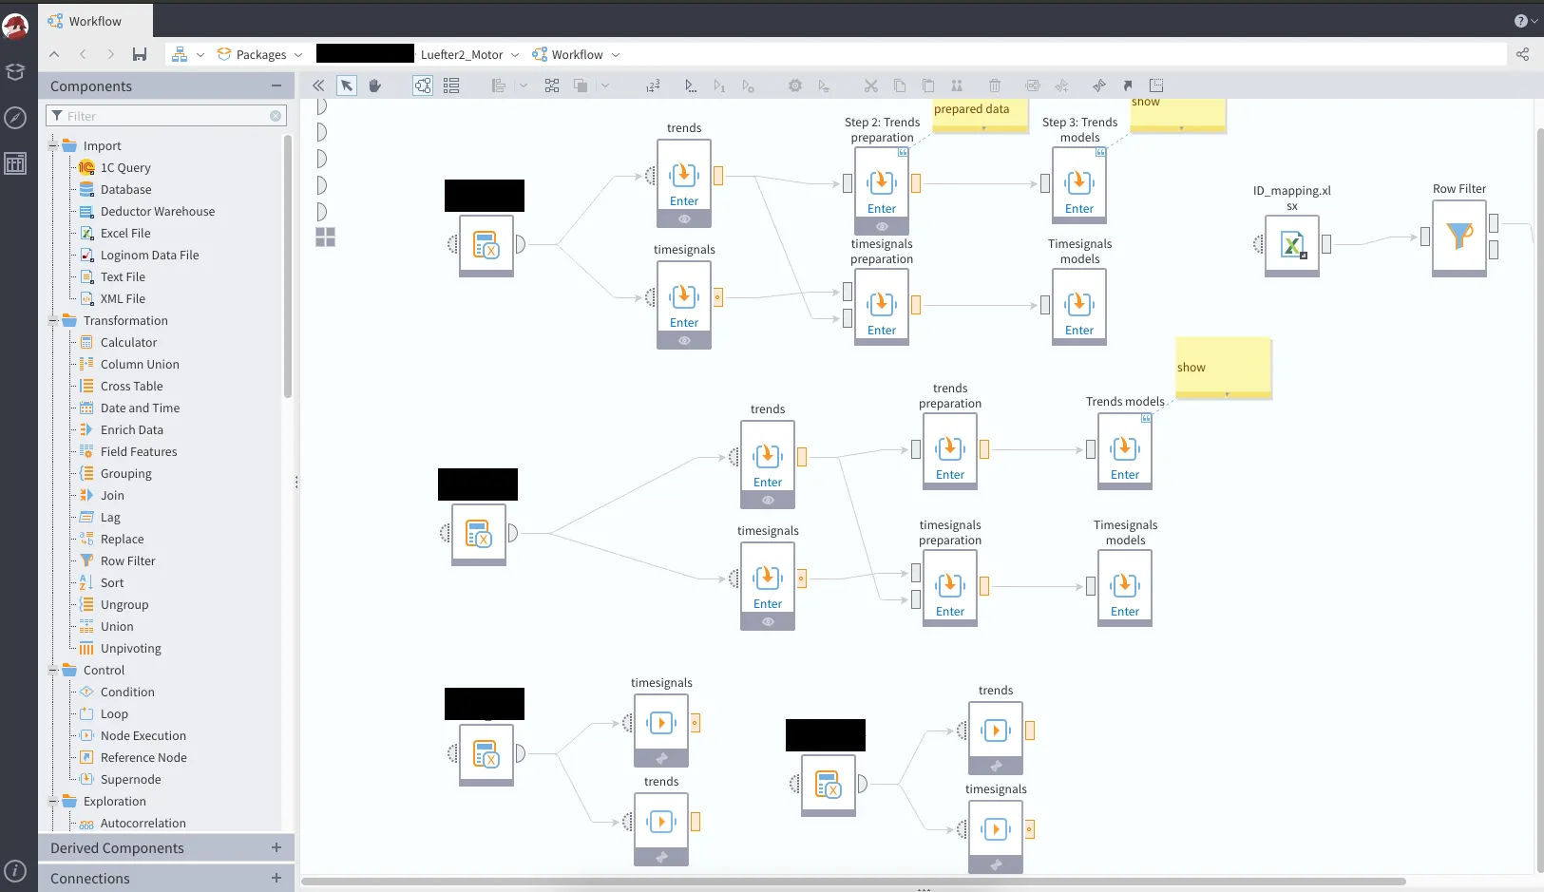Screen dimensions: 1544x892
Task: Switch to list view mode
Action: 451,85
